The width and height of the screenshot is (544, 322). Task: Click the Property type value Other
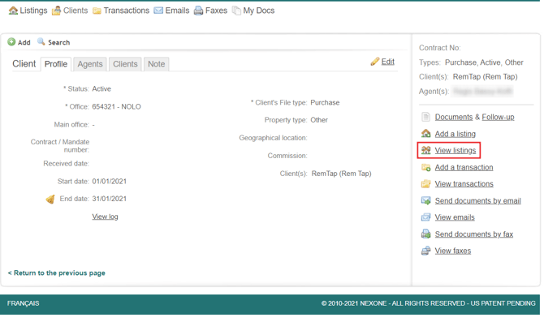coord(319,120)
